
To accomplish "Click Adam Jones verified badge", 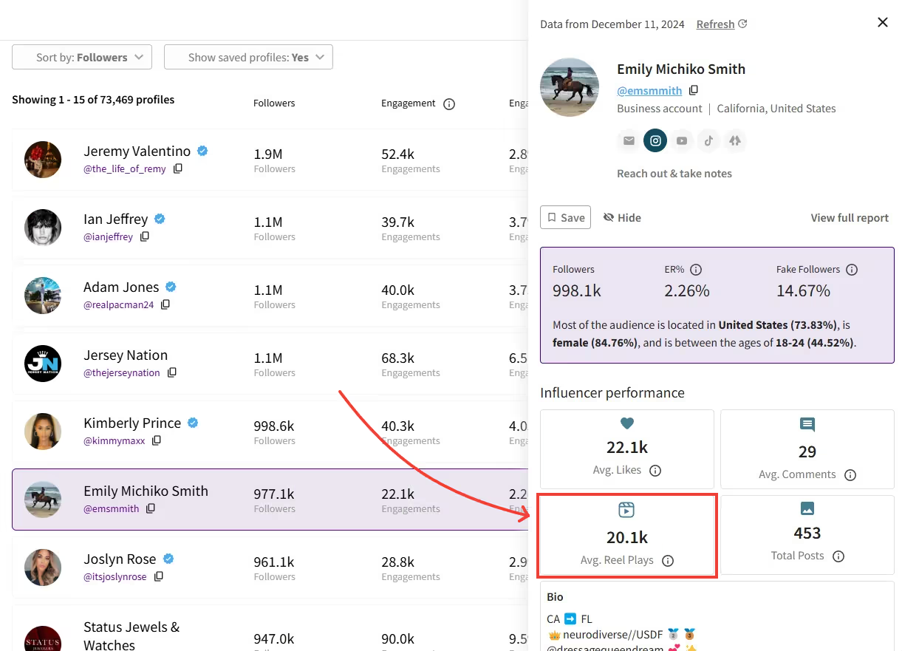I will coord(171,287).
